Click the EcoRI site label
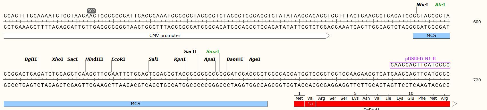 click(x=118, y=59)
